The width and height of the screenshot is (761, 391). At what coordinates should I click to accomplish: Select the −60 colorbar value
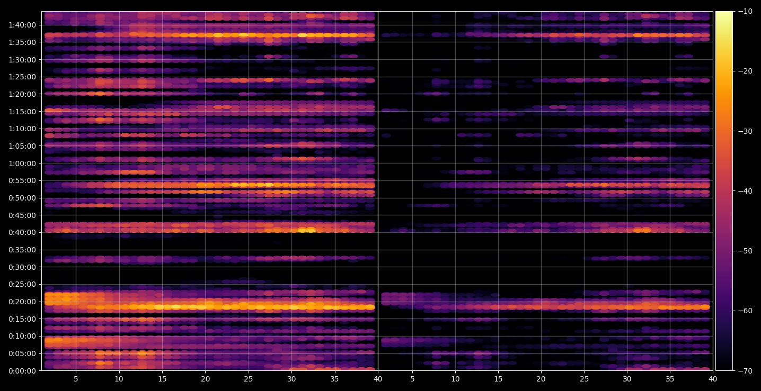click(745, 311)
